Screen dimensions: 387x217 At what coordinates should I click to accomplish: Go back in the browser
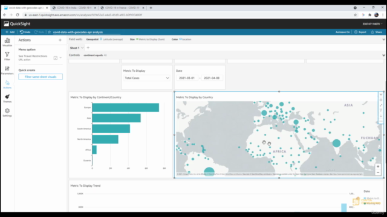click(x=4, y=14)
